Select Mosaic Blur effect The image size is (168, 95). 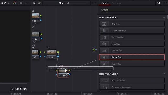point(132,51)
